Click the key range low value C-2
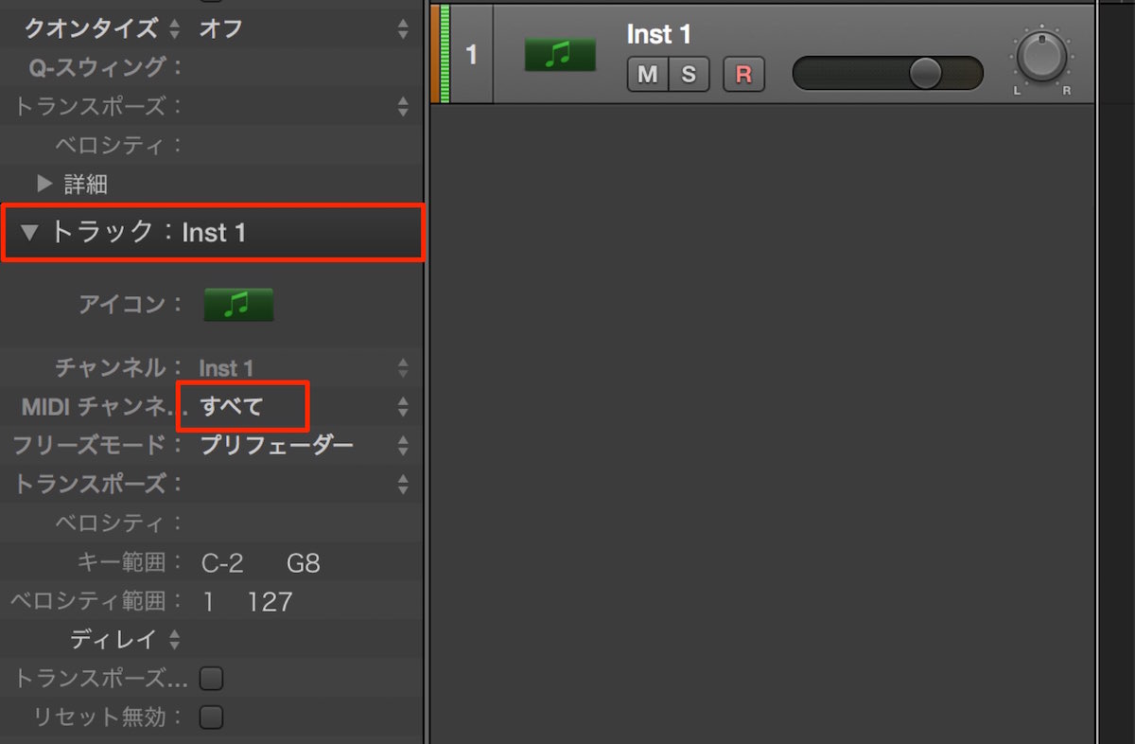1135x744 pixels. (x=223, y=564)
